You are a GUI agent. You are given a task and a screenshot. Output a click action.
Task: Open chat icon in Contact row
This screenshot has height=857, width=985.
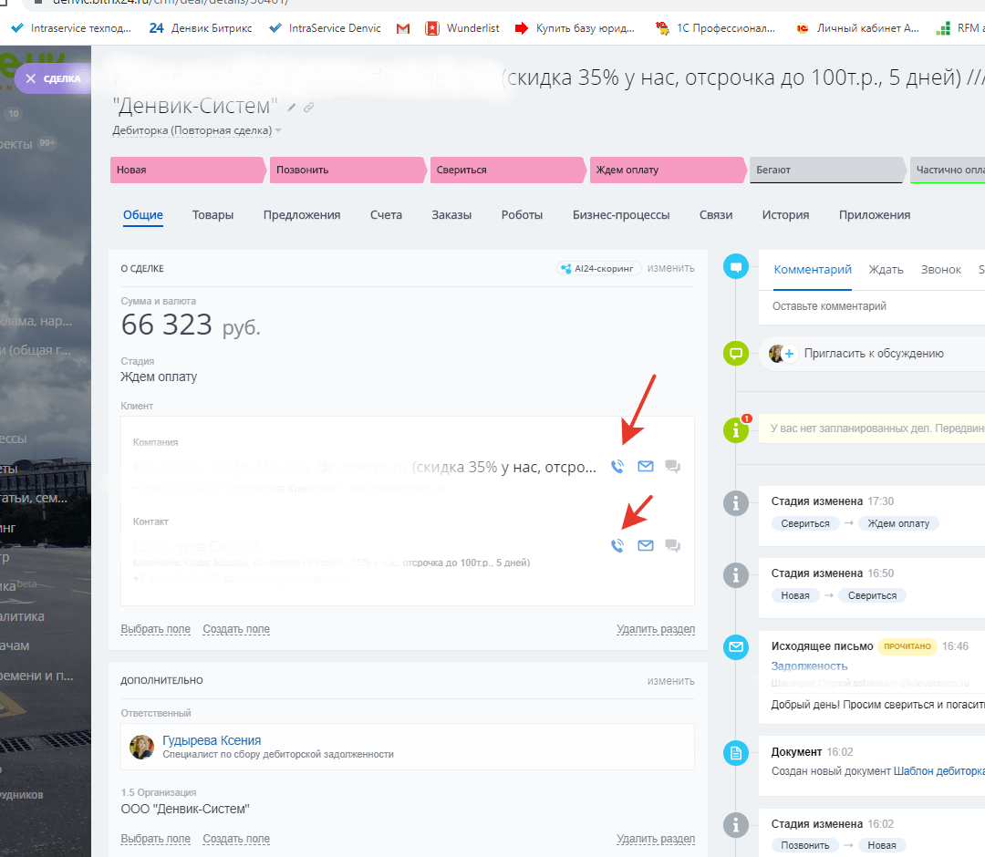[673, 546]
